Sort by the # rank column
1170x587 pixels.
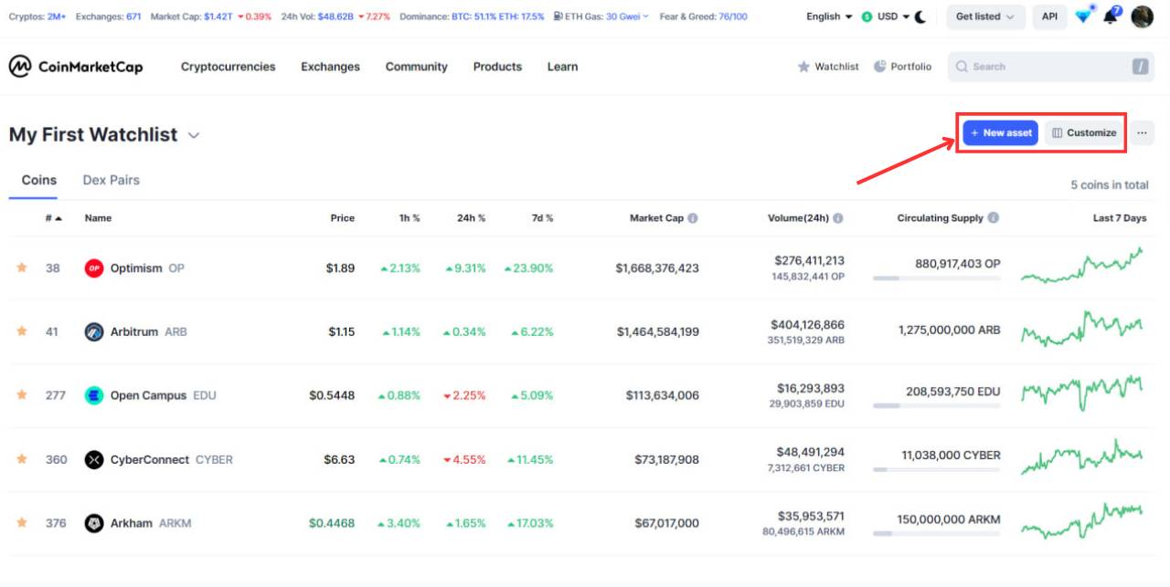pyautogui.click(x=54, y=218)
